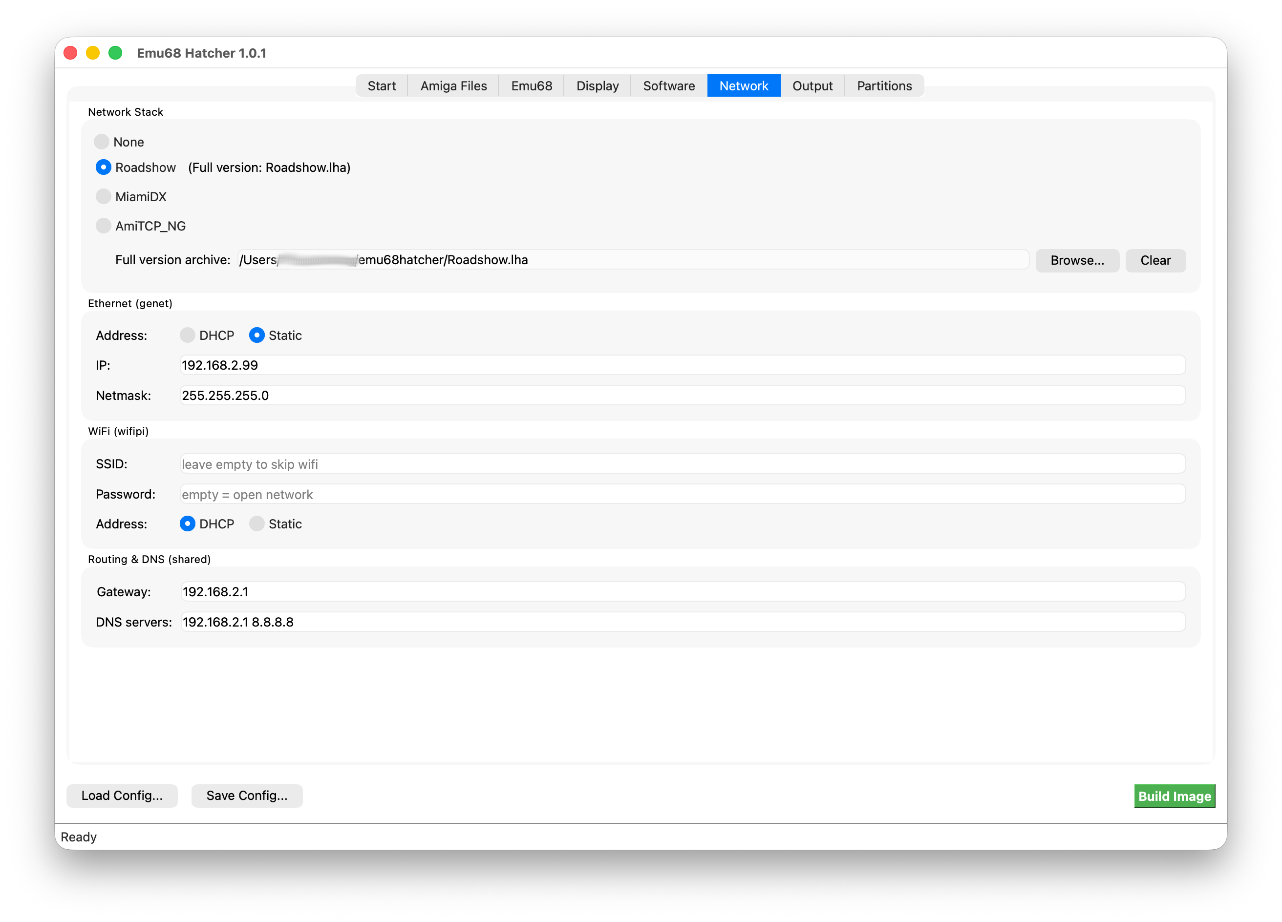Viewport: 1282px width, 922px height.
Task: Start the Build Image process
Action: coord(1175,796)
